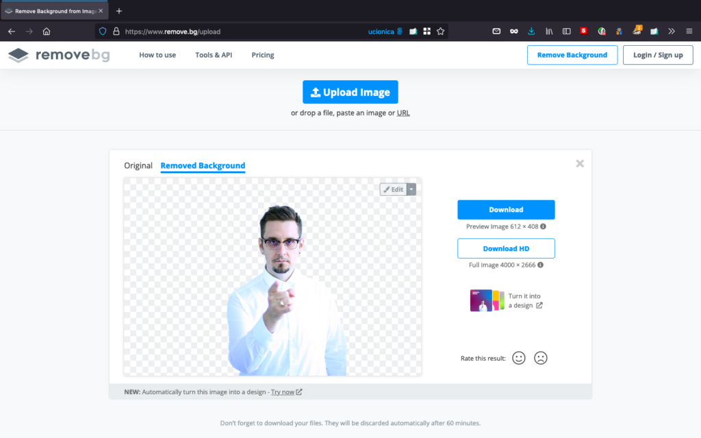Rate the result with the sad face
The image size is (701, 438).
tap(541, 358)
